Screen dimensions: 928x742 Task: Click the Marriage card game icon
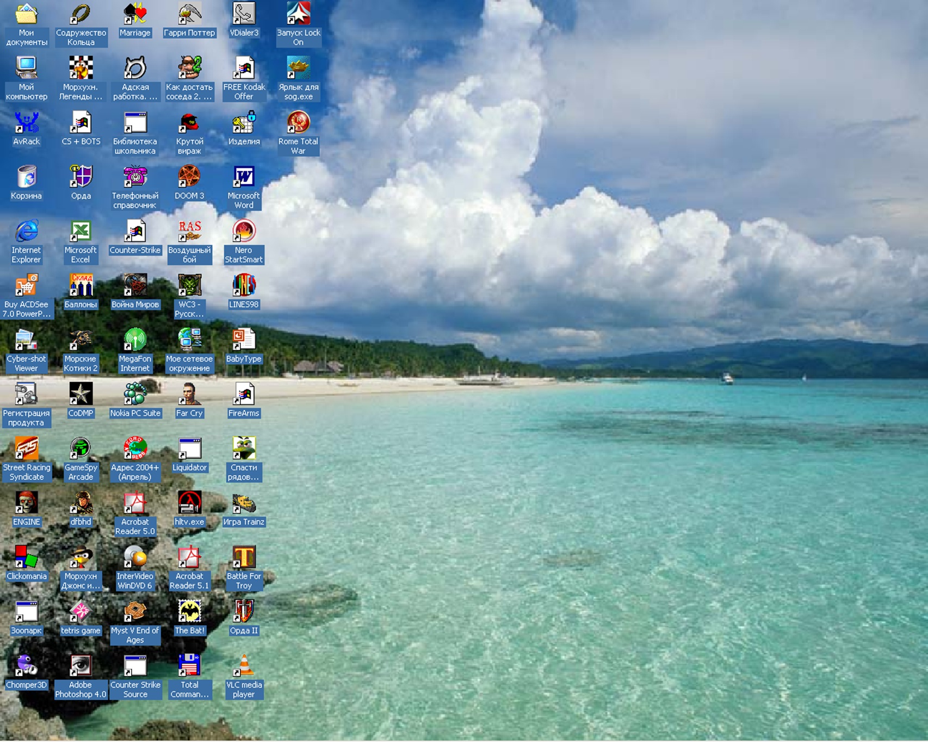click(135, 14)
